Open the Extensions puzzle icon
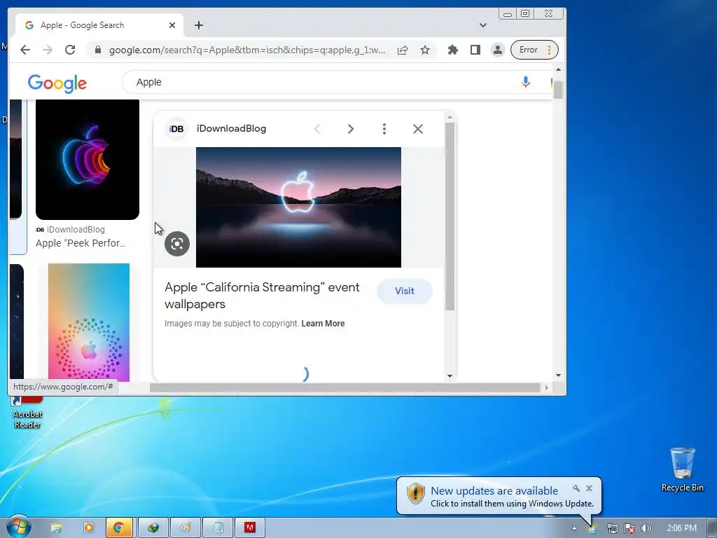 tap(453, 50)
